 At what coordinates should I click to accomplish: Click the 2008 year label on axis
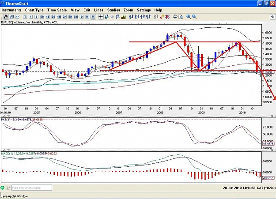pos(160,113)
